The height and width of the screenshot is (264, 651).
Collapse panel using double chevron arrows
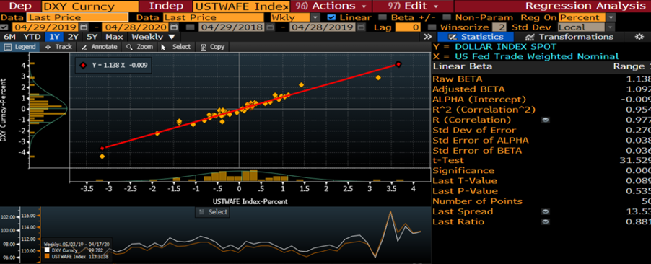pyautogui.click(x=427, y=37)
